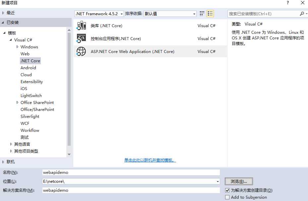The height and width of the screenshot is (201, 308).
Task: Select Android template category
Action: pyautogui.click(x=28, y=68)
